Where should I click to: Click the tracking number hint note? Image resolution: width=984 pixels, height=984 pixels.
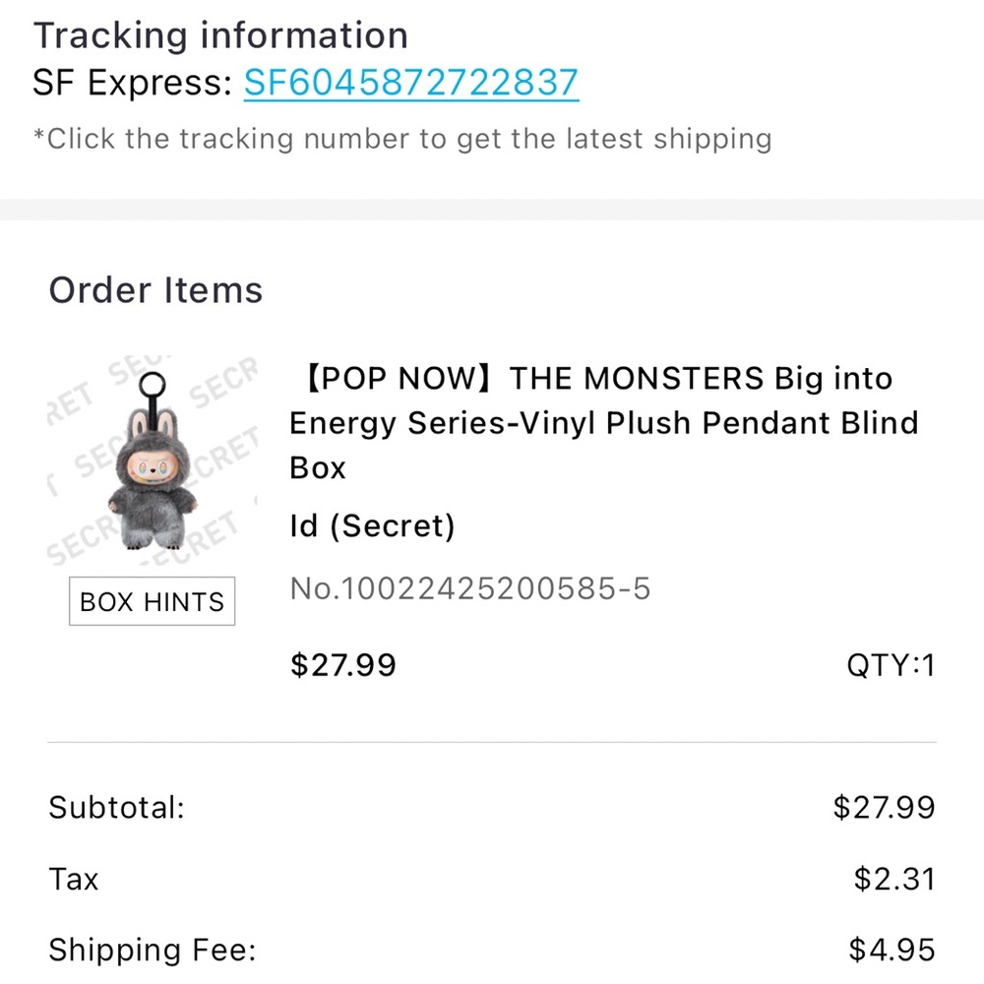[402, 139]
